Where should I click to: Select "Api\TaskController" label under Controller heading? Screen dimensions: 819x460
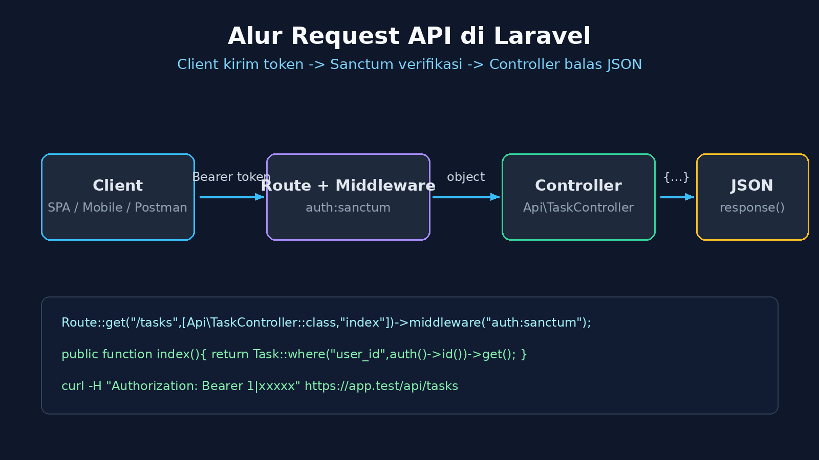[x=578, y=208]
